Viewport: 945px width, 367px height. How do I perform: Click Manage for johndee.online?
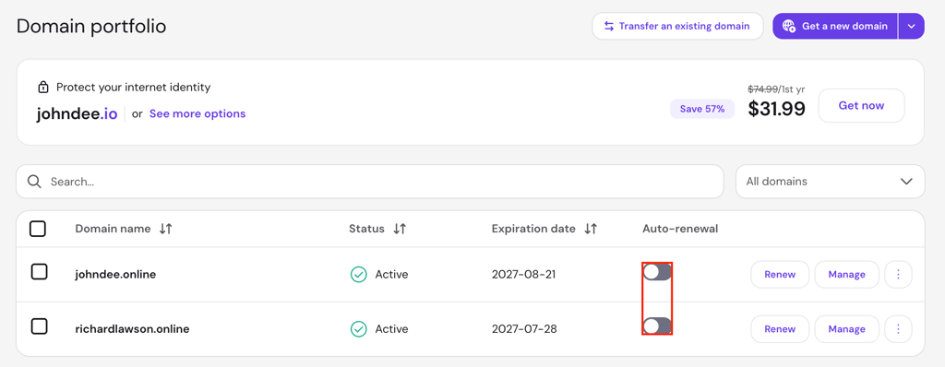pyautogui.click(x=847, y=274)
